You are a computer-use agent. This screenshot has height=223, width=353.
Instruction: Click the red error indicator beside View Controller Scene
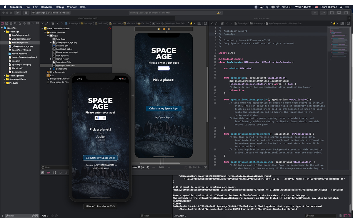coord(109,28)
